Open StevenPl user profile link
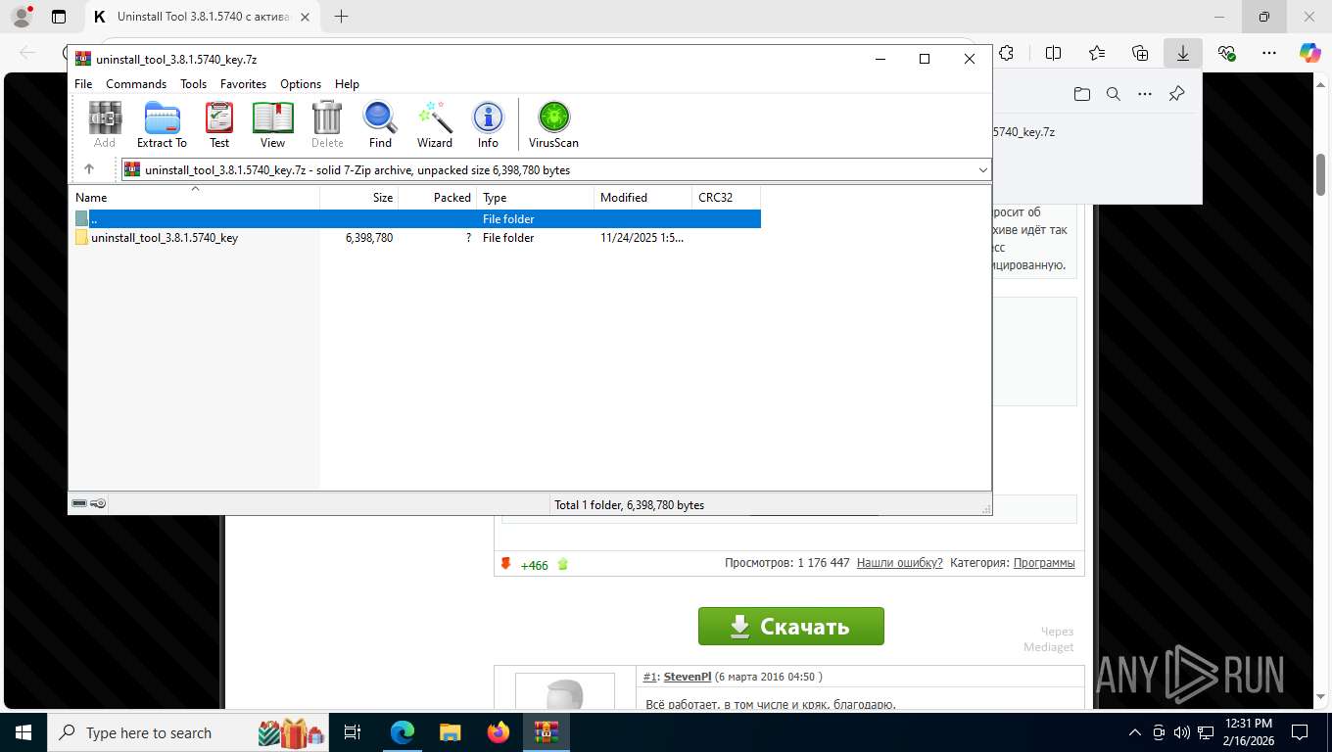Viewport: 1332px width, 752px height. pyautogui.click(x=687, y=677)
